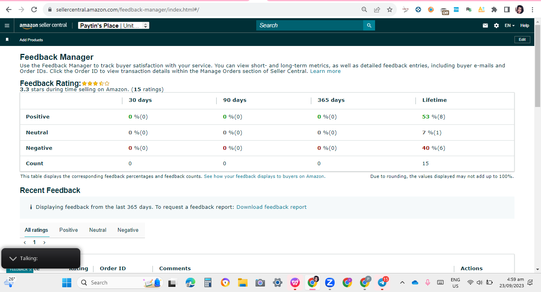Switch to the Positive feedback tab

[69, 230]
